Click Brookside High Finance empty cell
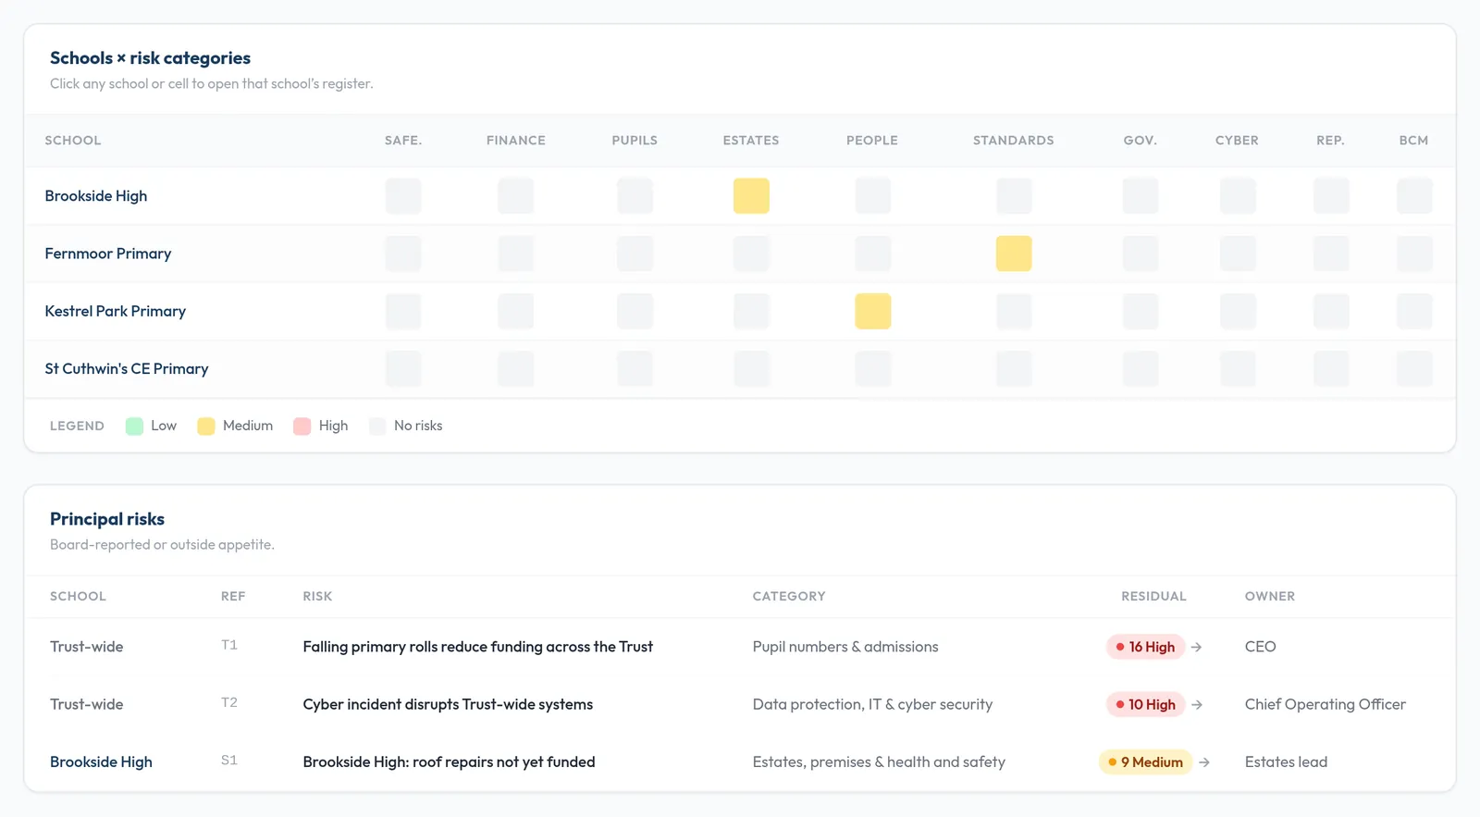 516,196
